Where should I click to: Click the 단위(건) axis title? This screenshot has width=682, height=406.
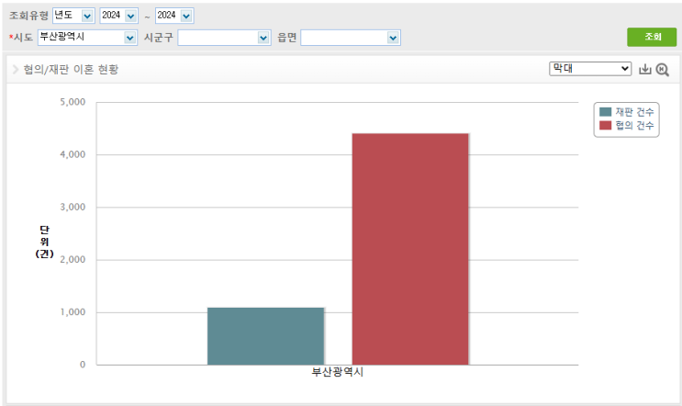(44, 242)
